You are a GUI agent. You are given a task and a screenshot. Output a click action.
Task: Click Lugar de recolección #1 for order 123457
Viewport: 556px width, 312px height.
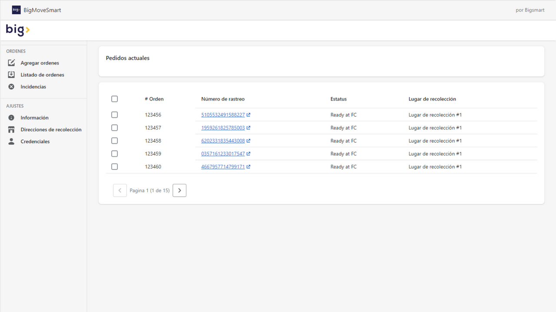(435, 128)
